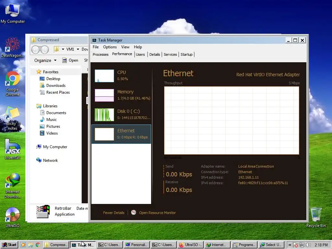Switch to Select U... taskbar button
The height and width of the screenshot is (249, 332).
pyautogui.click(x=271, y=245)
